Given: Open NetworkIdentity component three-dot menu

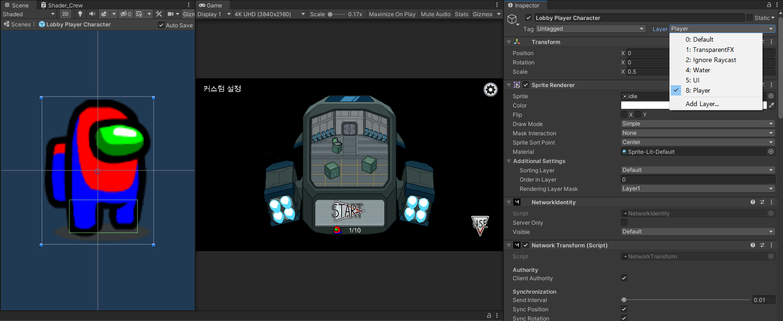Looking at the screenshot, I should [x=771, y=202].
